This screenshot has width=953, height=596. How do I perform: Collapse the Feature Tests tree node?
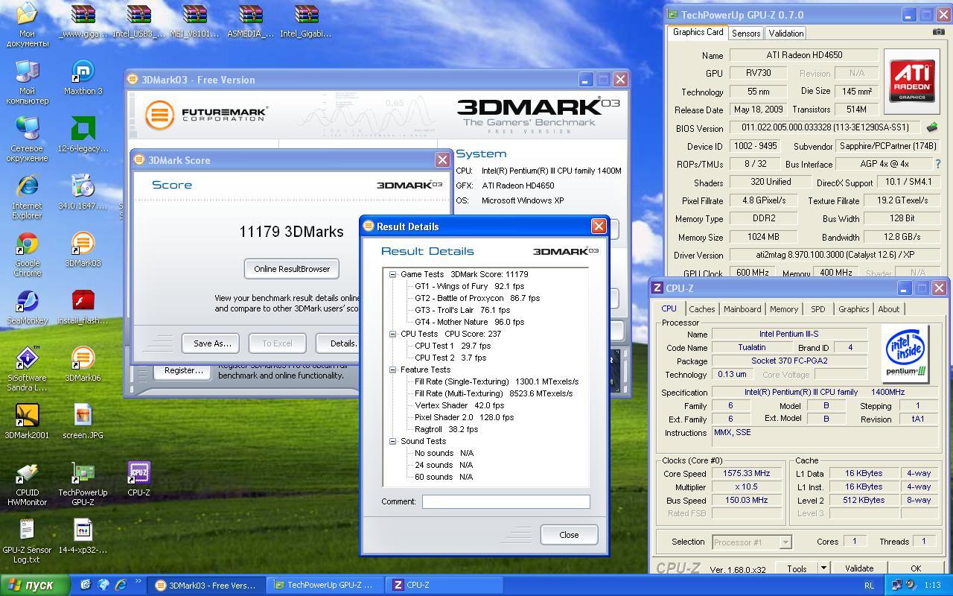click(x=392, y=370)
